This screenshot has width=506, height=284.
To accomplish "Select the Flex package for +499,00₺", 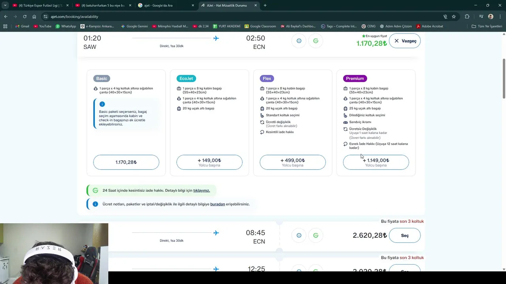I will [293, 162].
